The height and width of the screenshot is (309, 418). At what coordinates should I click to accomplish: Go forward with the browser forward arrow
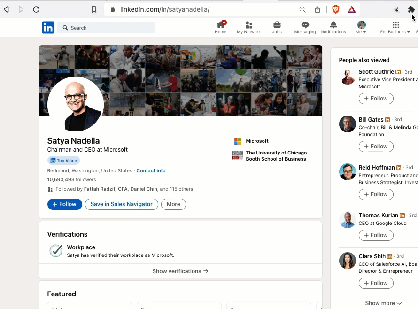[x=21, y=9]
